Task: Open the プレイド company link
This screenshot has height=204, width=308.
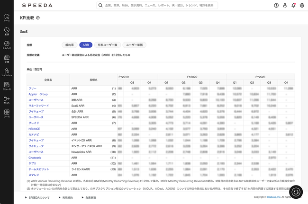Action: 34,123
